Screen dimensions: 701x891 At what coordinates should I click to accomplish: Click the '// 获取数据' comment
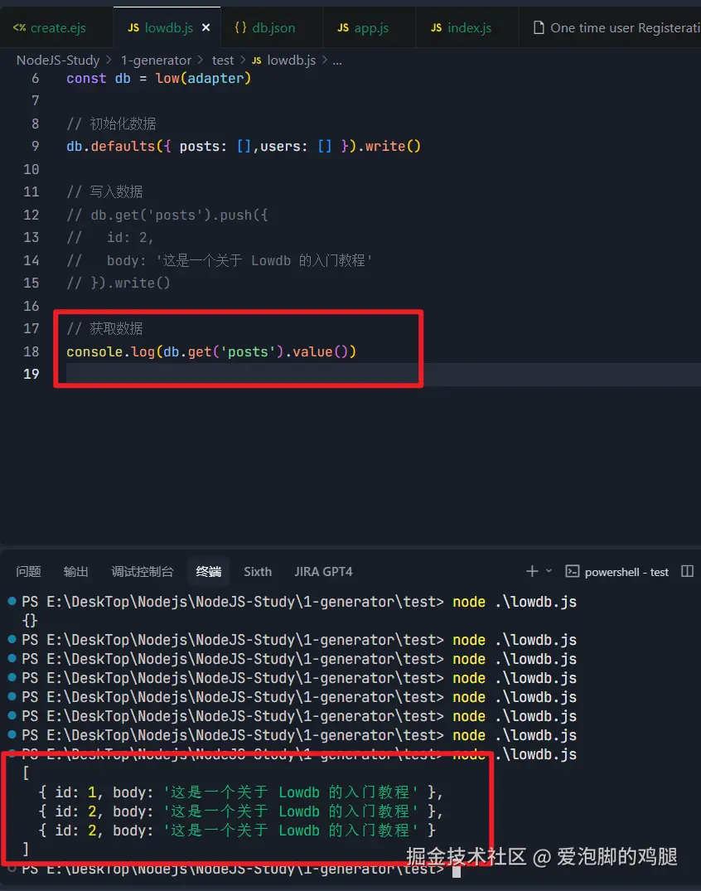point(104,328)
